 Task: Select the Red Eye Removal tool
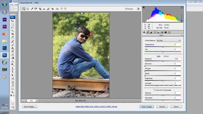pyautogui.click(x=52, y=9)
